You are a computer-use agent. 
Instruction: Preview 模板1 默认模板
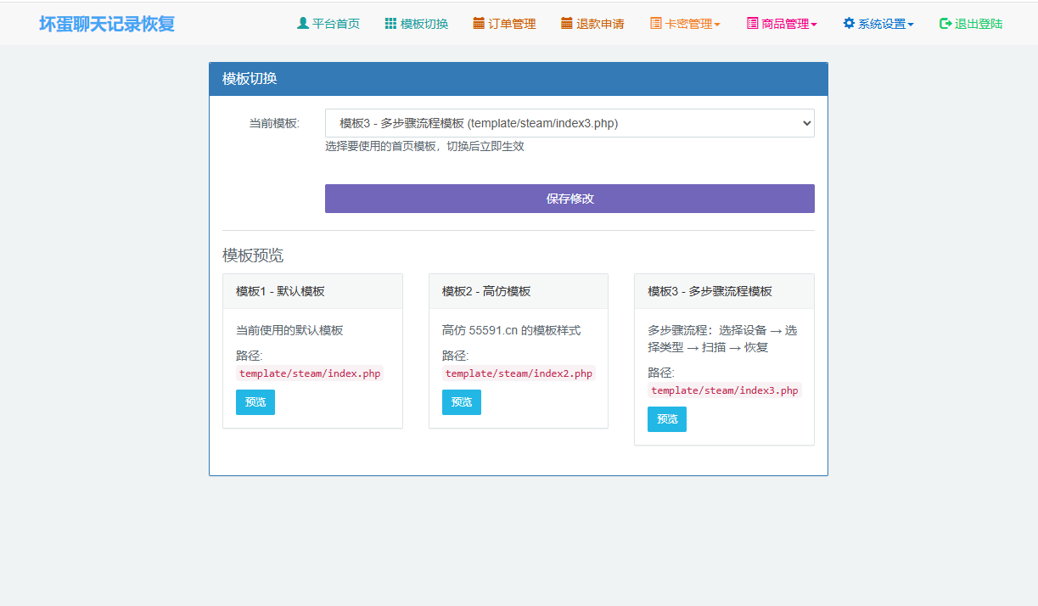click(x=255, y=402)
